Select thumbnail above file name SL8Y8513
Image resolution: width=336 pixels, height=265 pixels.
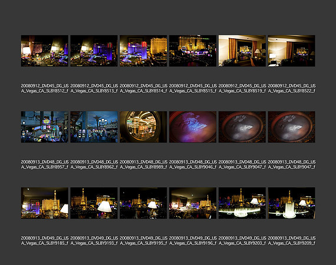click(94, 51)
